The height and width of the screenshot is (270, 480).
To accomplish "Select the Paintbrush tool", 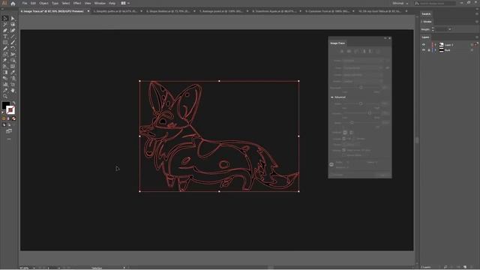I will pos(13,42).
